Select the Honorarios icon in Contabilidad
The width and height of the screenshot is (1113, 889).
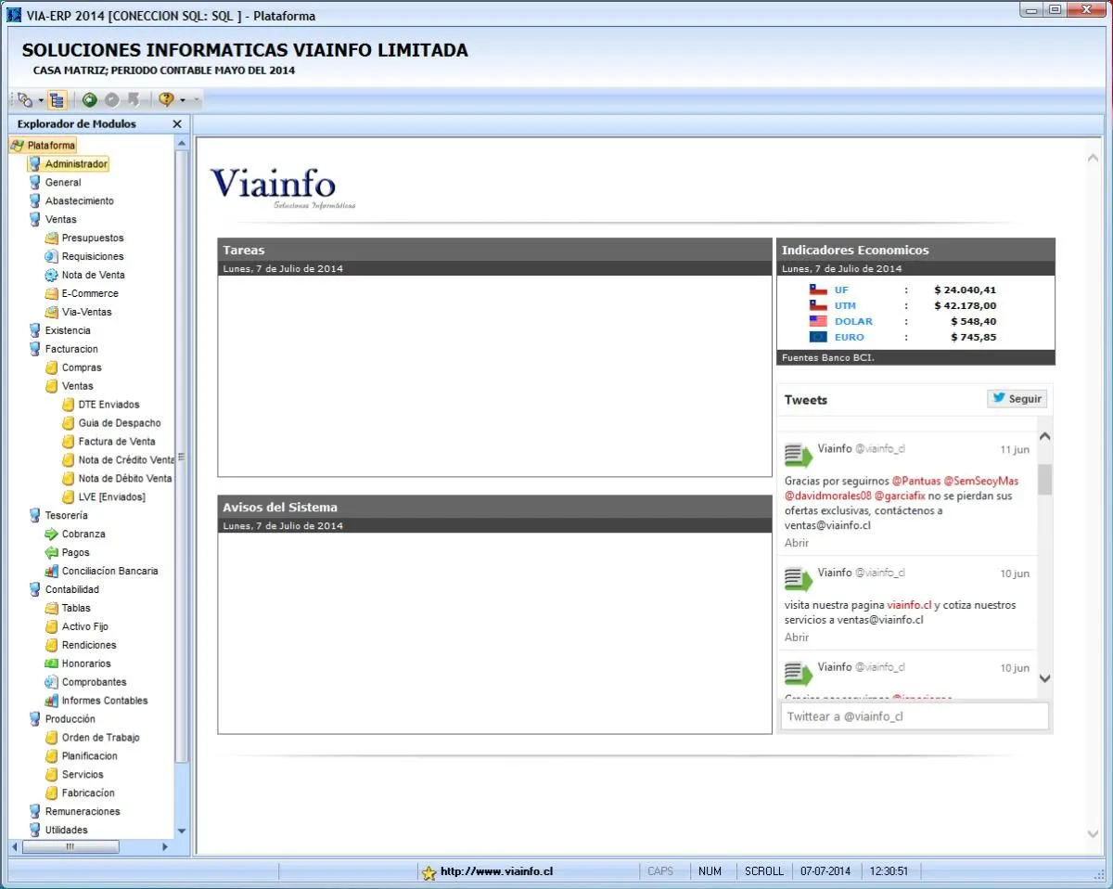pos(52,664)
